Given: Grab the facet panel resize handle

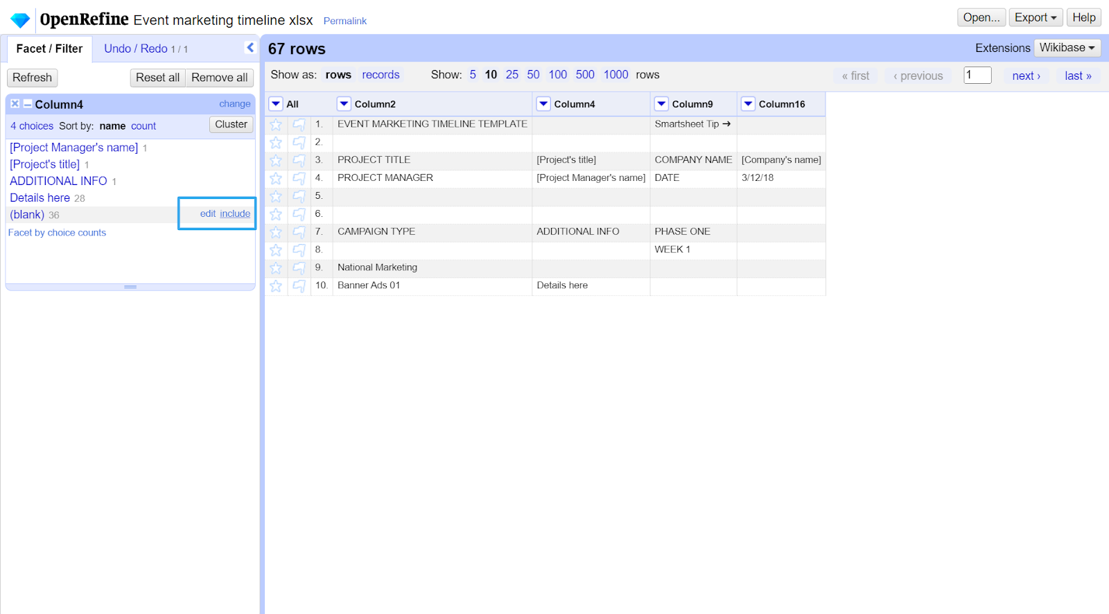Looking at the screenshot, I should tap(130, 287).
